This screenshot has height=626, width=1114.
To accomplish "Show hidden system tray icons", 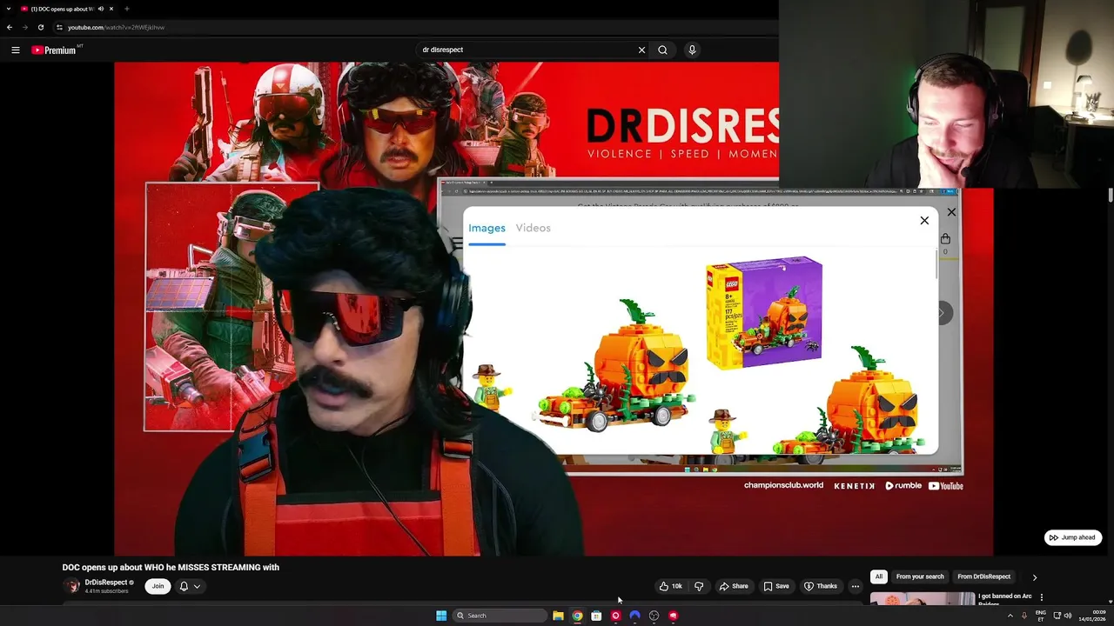I will coord(1010,616).
